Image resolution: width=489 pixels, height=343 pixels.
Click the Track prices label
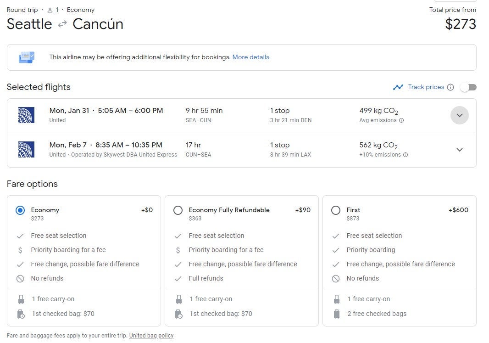point(426,87)
